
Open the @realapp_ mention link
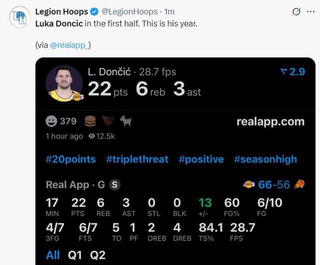tap(69, 45)
